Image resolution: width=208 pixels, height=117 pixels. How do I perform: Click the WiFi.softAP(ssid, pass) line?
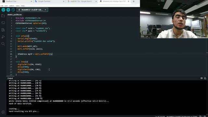30,49
